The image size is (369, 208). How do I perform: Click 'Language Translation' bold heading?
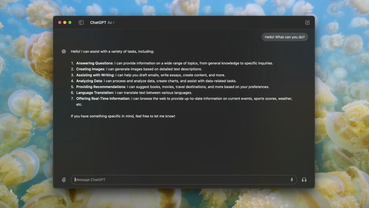pos(95,92)
